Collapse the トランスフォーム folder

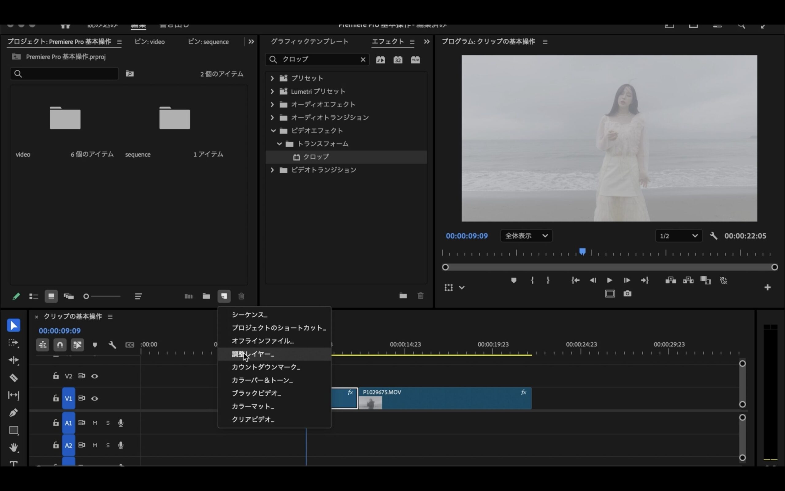[279, 144]
